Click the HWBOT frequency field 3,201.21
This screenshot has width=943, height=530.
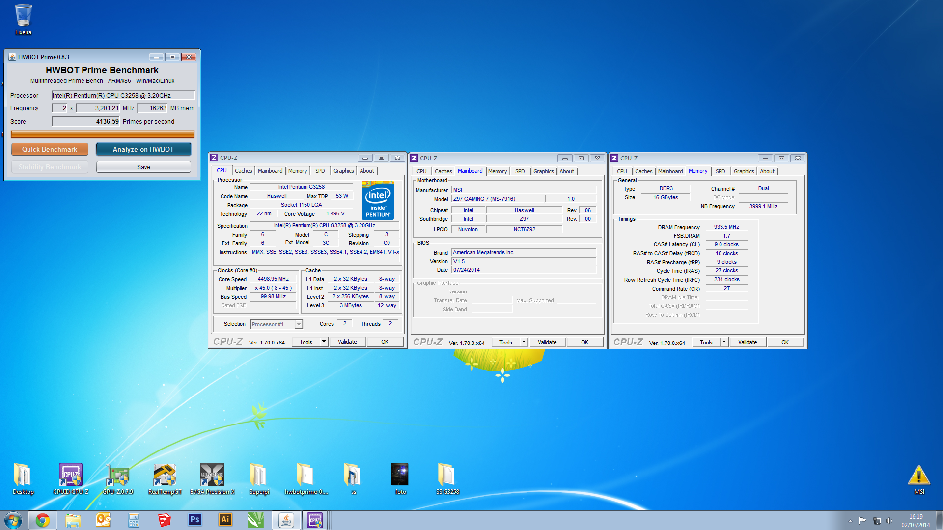(x=98, y=108)
